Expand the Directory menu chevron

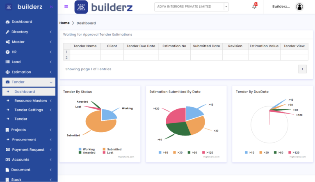[x=50, y=32]
